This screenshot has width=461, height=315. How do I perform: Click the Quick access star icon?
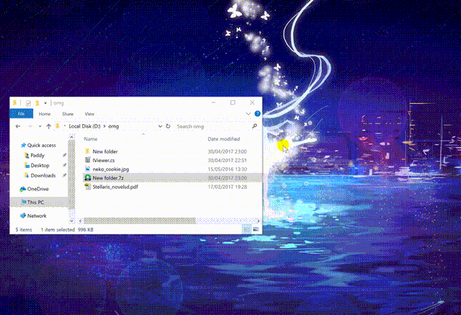(23, 145)
